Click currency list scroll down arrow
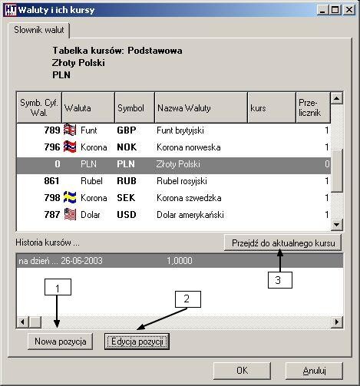Viewport: 360px width, 386px height. [337, 225]
